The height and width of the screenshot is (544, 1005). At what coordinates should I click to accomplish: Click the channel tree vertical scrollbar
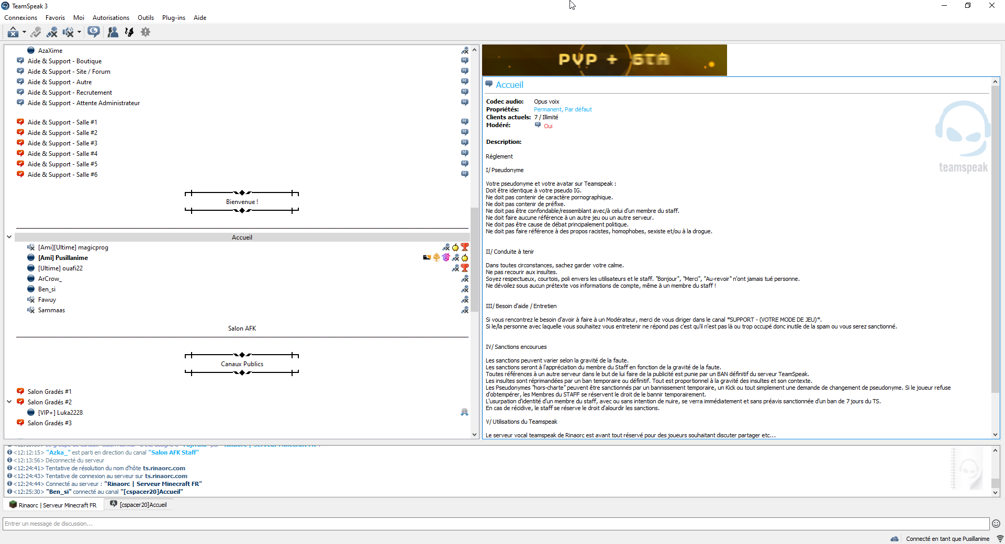(x=474, y=259)
